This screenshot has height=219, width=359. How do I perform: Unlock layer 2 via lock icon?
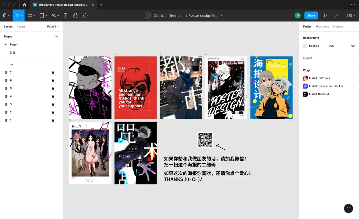[53, 112]
